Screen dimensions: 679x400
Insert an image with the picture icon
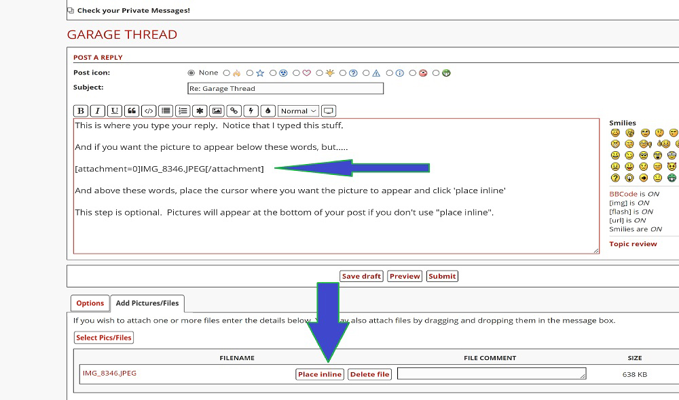217,111
